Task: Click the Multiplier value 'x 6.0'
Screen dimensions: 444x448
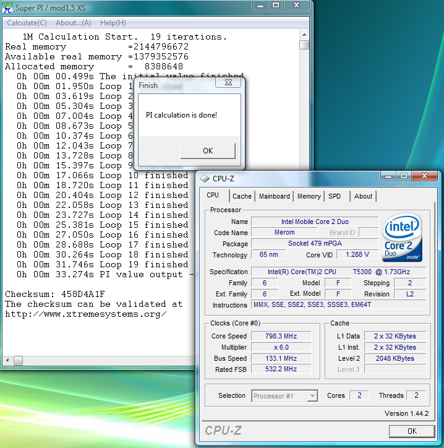Action: [x=281, y=347]
